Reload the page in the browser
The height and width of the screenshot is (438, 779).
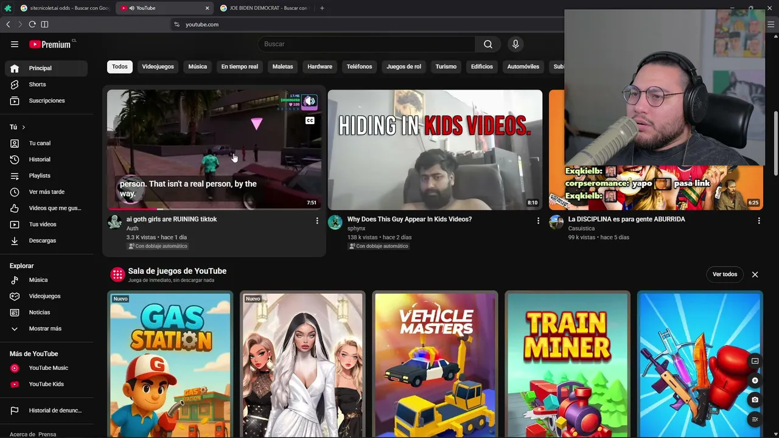[x=32, y=24]
